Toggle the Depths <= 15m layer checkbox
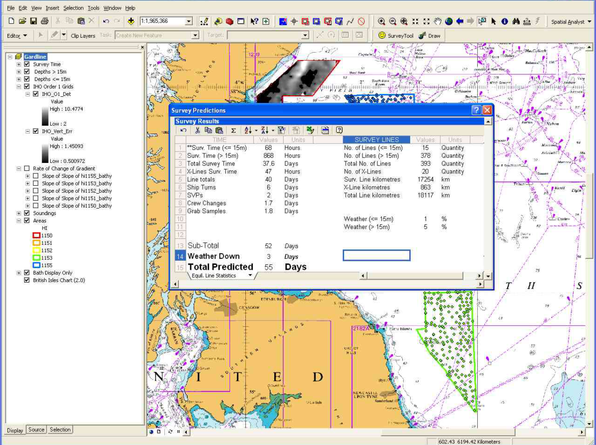This screenshot has width=596, height=445. (27, 79)
